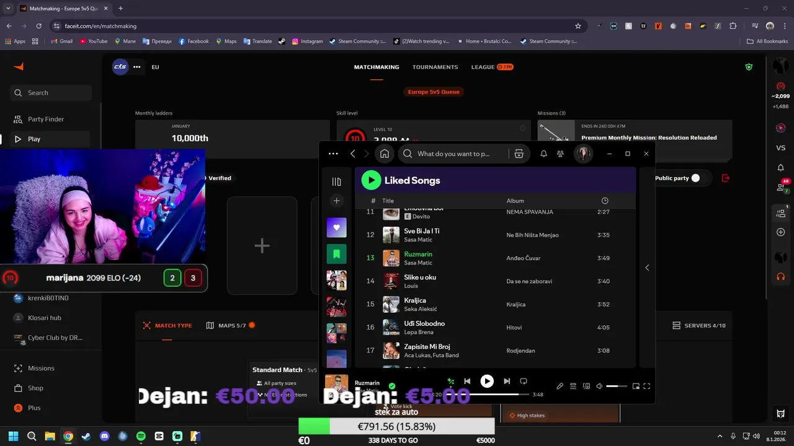This screenshot has width=794, height=446.
Task: Open Klosari hub in the sidebar
Action: [x=45, y=318]
